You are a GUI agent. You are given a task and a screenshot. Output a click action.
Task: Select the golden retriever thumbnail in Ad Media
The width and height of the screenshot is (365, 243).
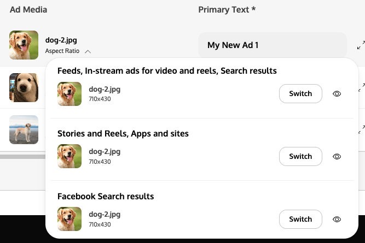[x=24, y=45]
